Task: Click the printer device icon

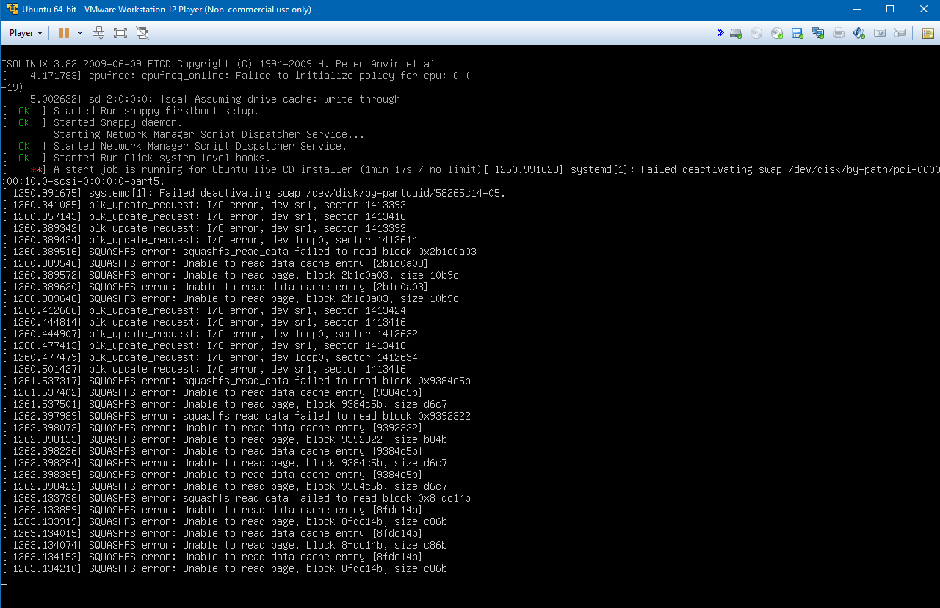Action: point(839,33)
